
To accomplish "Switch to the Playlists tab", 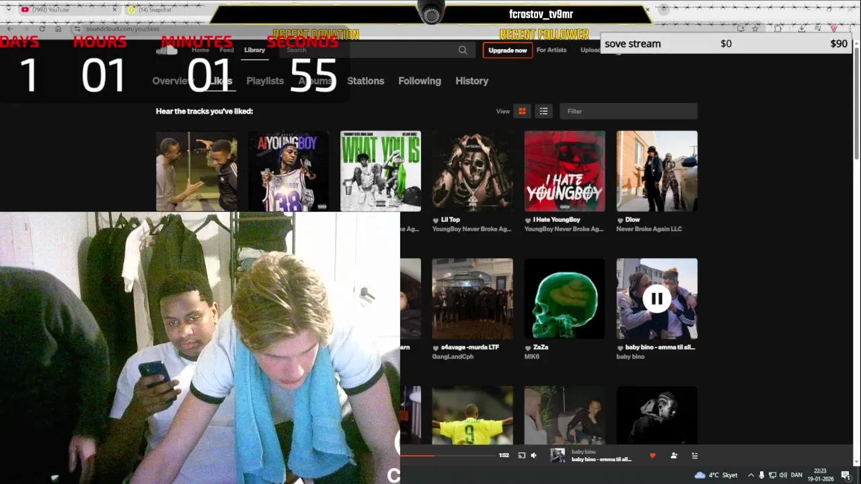I will (x=265, y=81).
